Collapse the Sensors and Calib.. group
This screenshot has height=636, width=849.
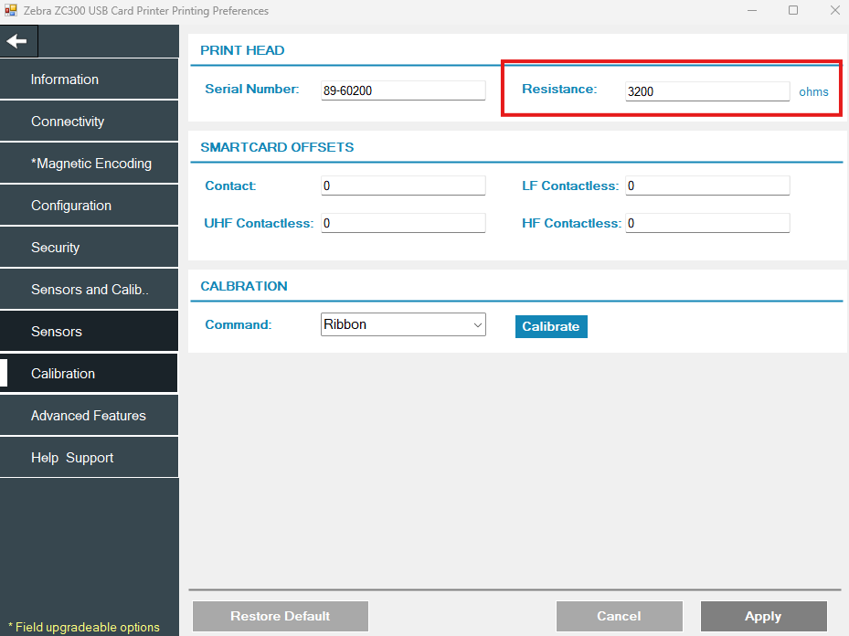pos(89,290)
